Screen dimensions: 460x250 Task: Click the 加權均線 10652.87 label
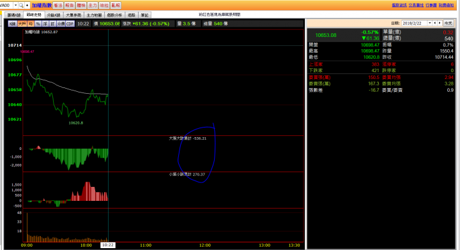pyautogui.click(x=41, y=32)
